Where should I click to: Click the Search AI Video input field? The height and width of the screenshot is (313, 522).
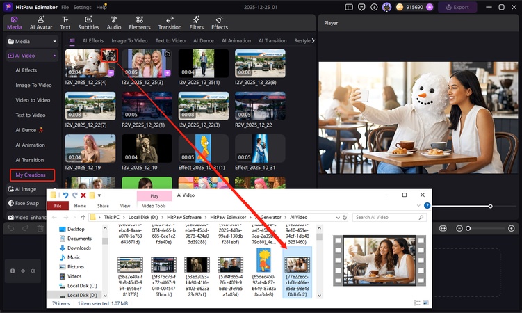pyautogui.click(x=388, y=217)
